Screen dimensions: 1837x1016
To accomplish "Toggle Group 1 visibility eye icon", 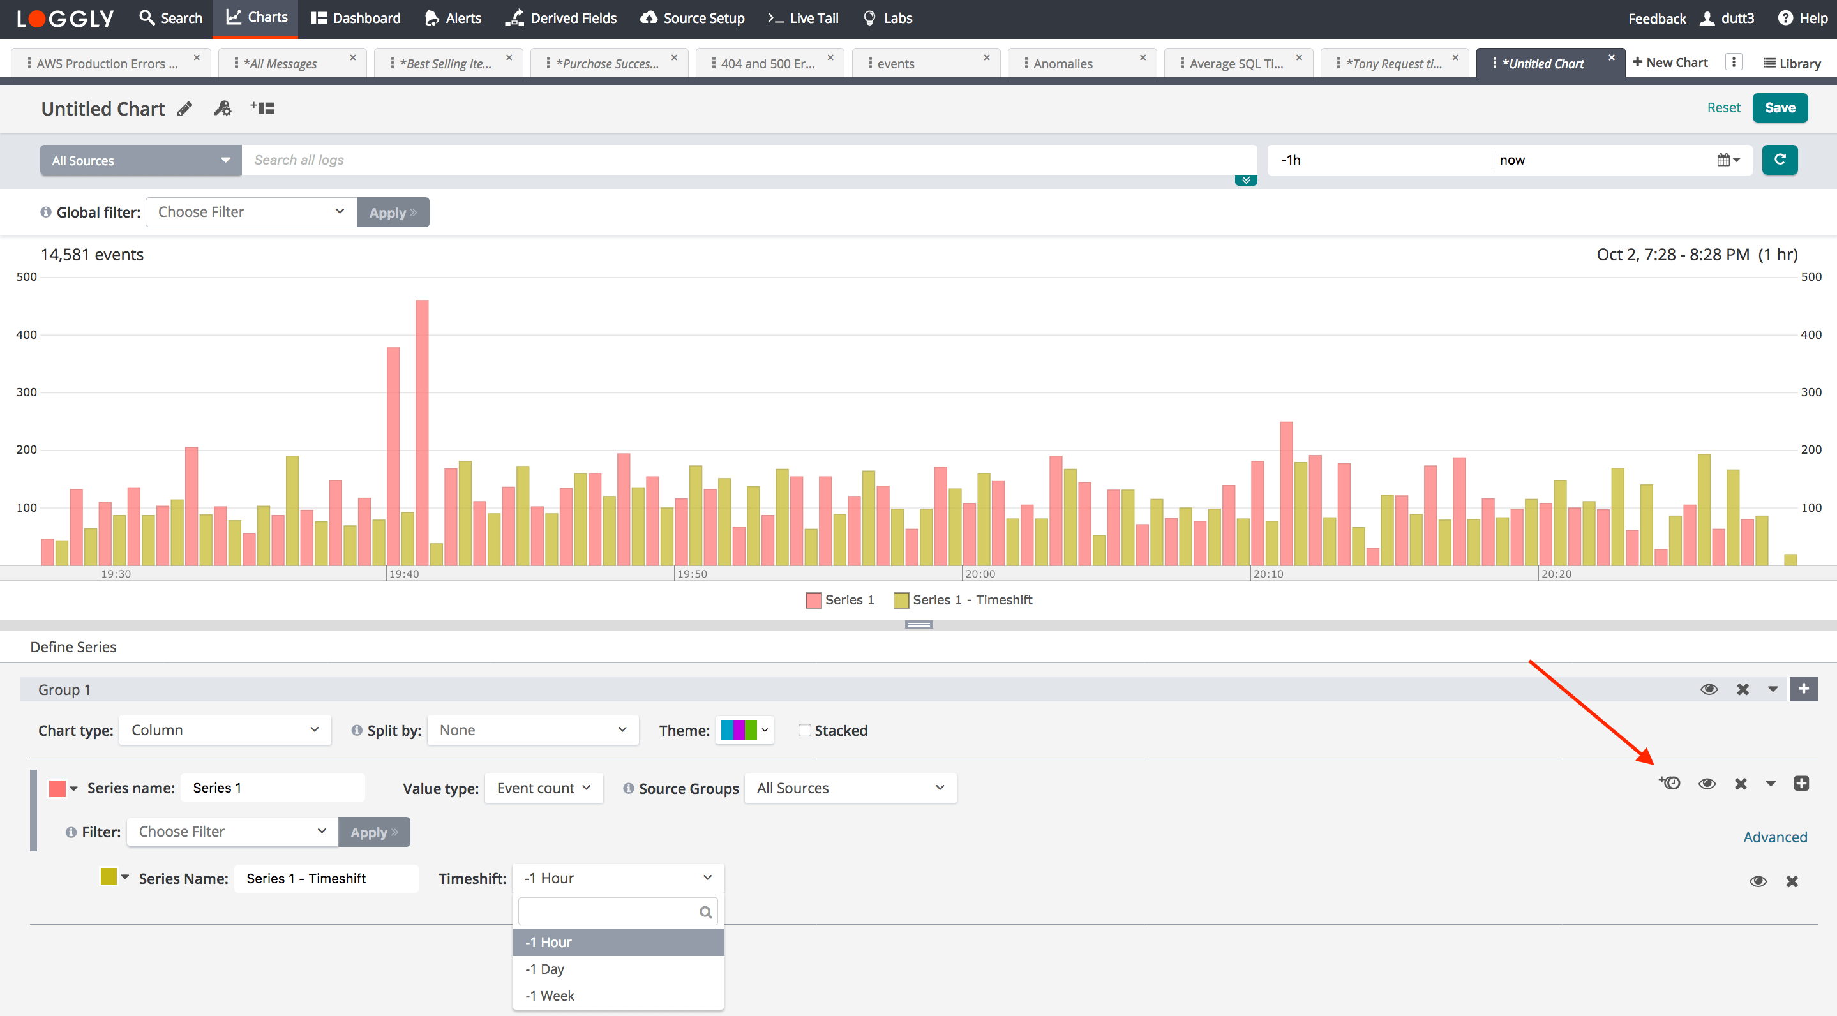I will tap(1709, 689).
